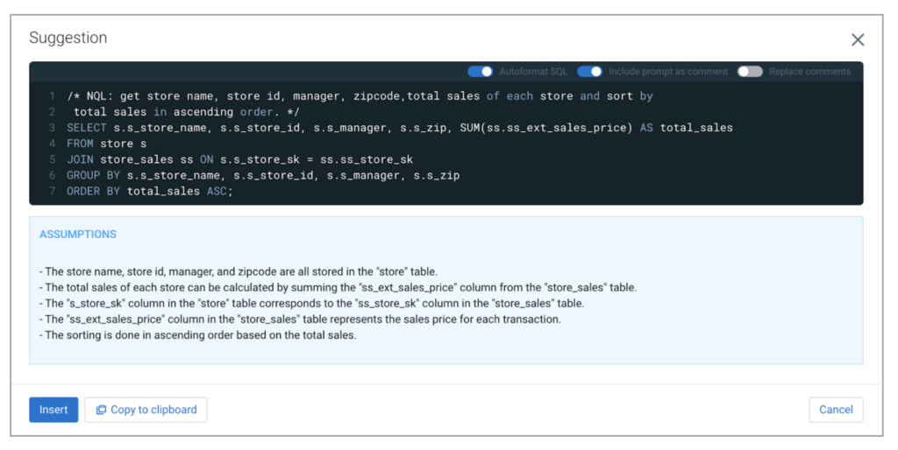The width and height of the screenshot is (898, 450).
Task: Disable the Include prompt as comment switch
Action: coord(589,72)
